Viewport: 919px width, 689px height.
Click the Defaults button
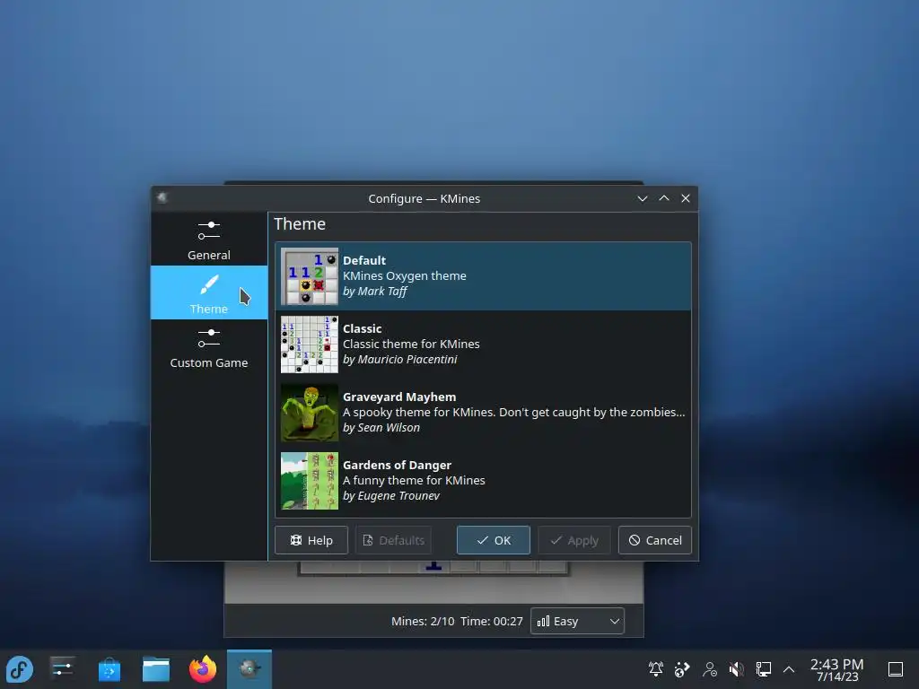pos(393,540)
